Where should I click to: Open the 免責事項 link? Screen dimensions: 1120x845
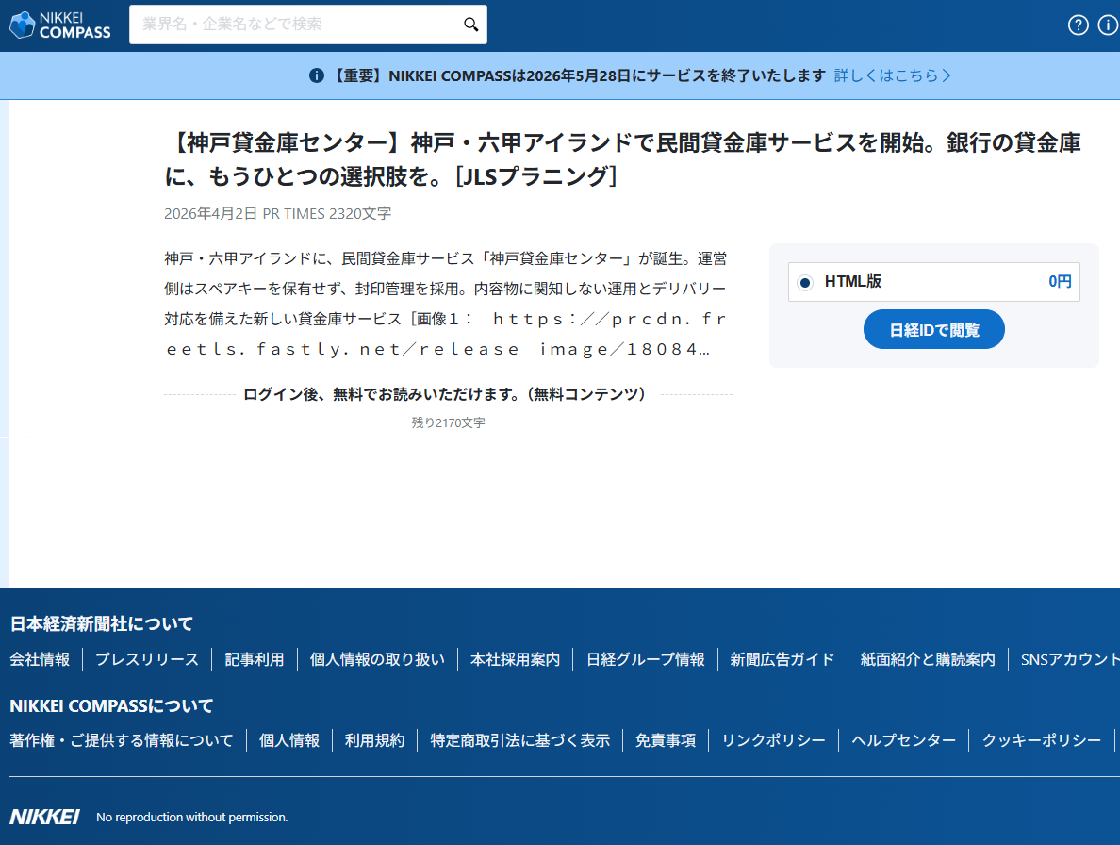pyautogui.click(x=666, y=740)
